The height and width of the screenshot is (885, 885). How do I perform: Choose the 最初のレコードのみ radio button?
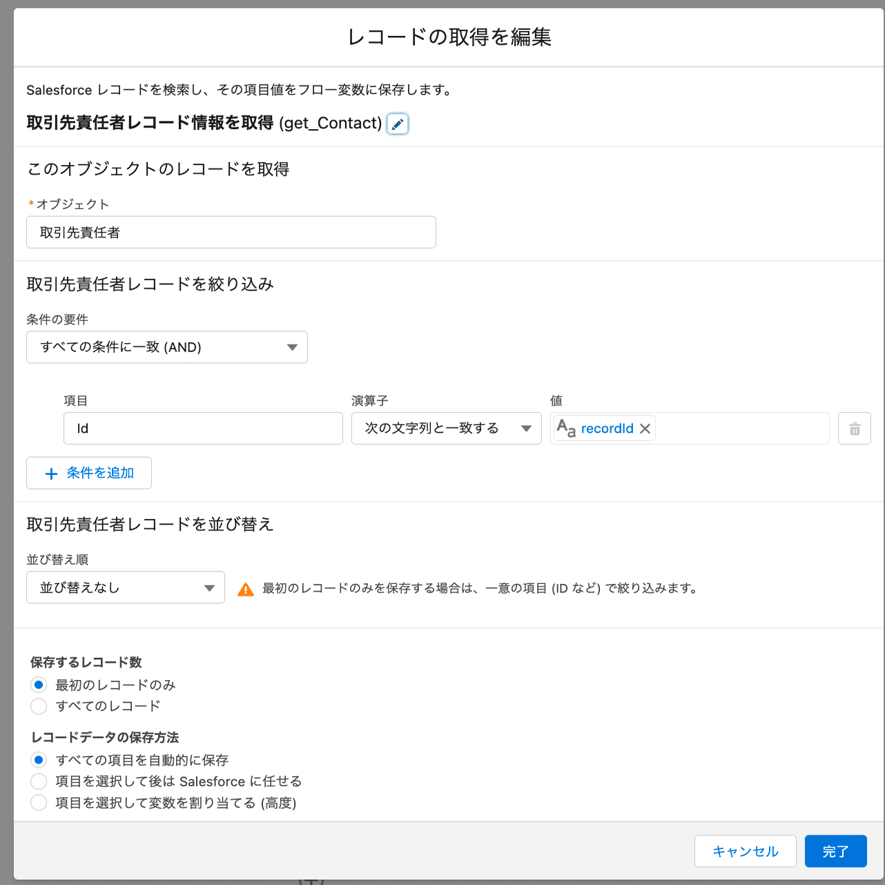point(39,685)
